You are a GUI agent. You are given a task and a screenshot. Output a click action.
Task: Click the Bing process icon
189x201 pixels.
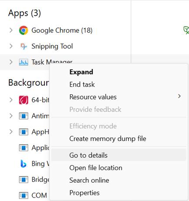pos(24,163)
